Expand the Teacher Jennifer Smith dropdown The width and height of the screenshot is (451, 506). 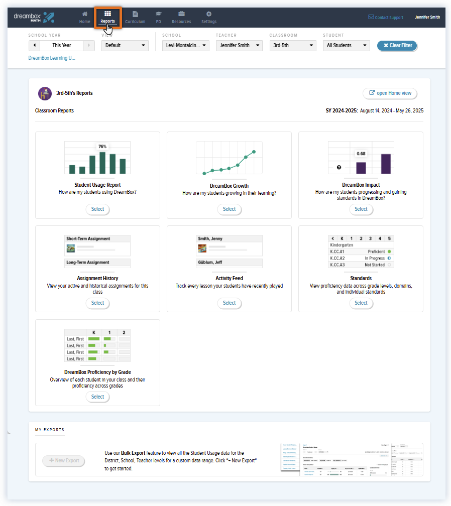pyautogui.click(x=239, y=46)
